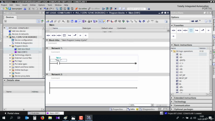Select the empty box favorite in the Instructions panel
This screenshot has width=215, height=121.
191,30
